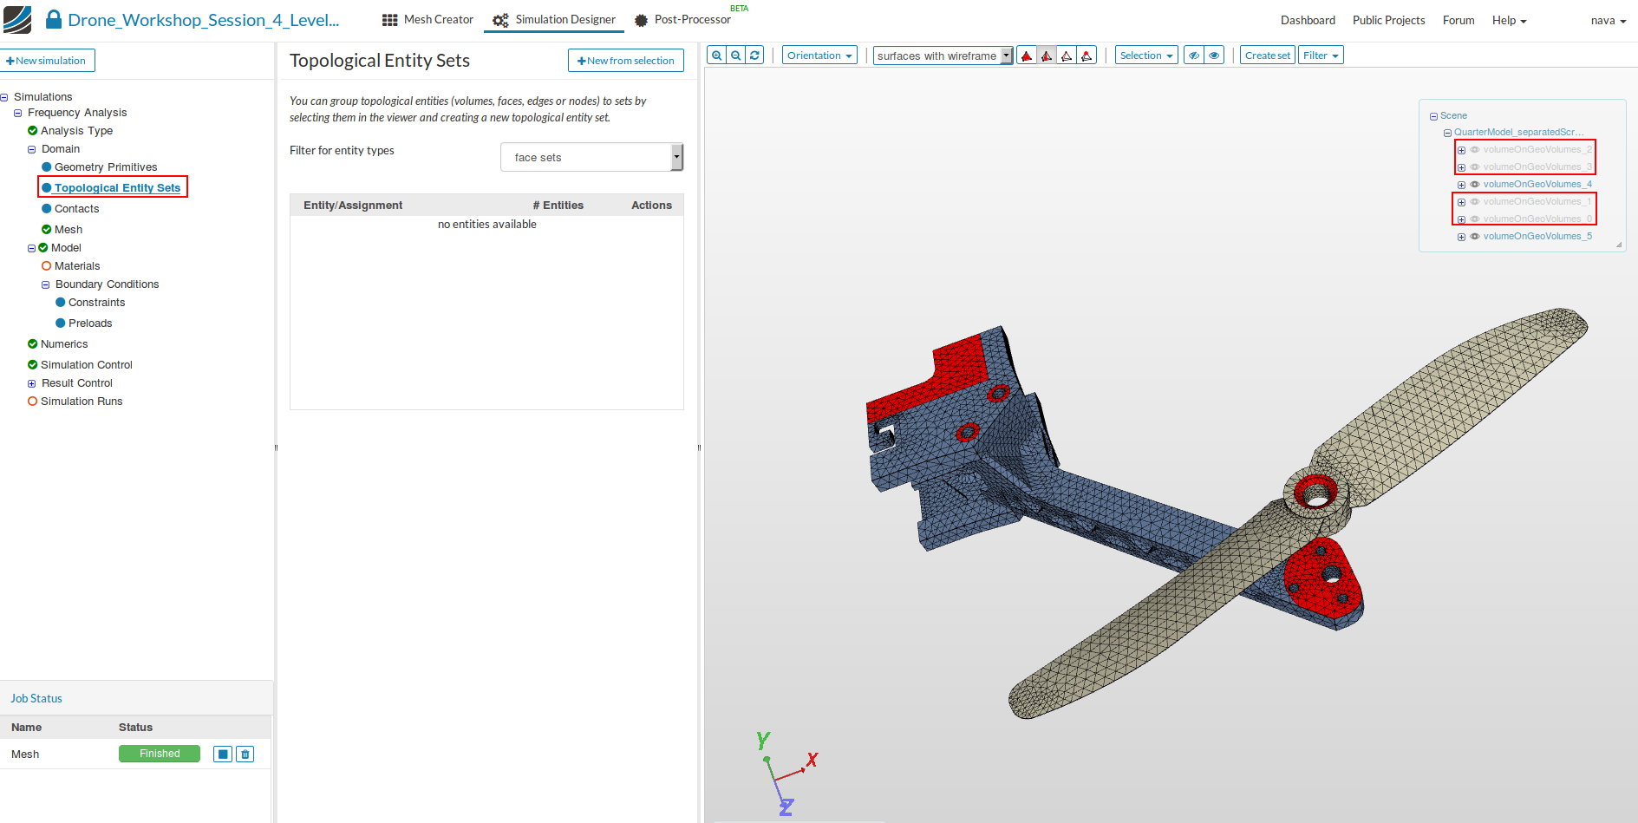Viewport: 1638px width, 823px height.
Task: Toggle visibility of volumeOnGeoVolumes_4
Action: point(1474,184)
